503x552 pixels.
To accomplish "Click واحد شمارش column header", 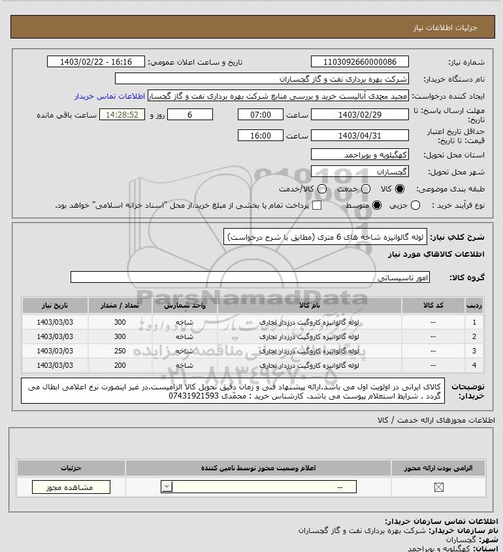I will (185, 305).
